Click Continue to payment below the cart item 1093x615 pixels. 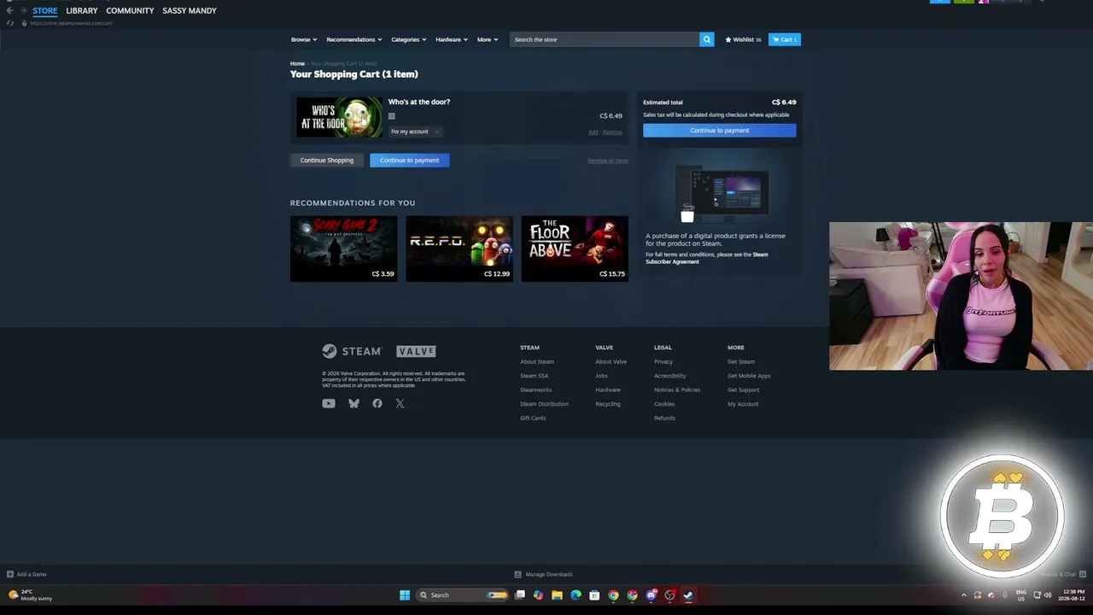point(410,160)
